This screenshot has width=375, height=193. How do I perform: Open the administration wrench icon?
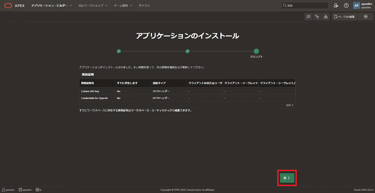point(336,5)
